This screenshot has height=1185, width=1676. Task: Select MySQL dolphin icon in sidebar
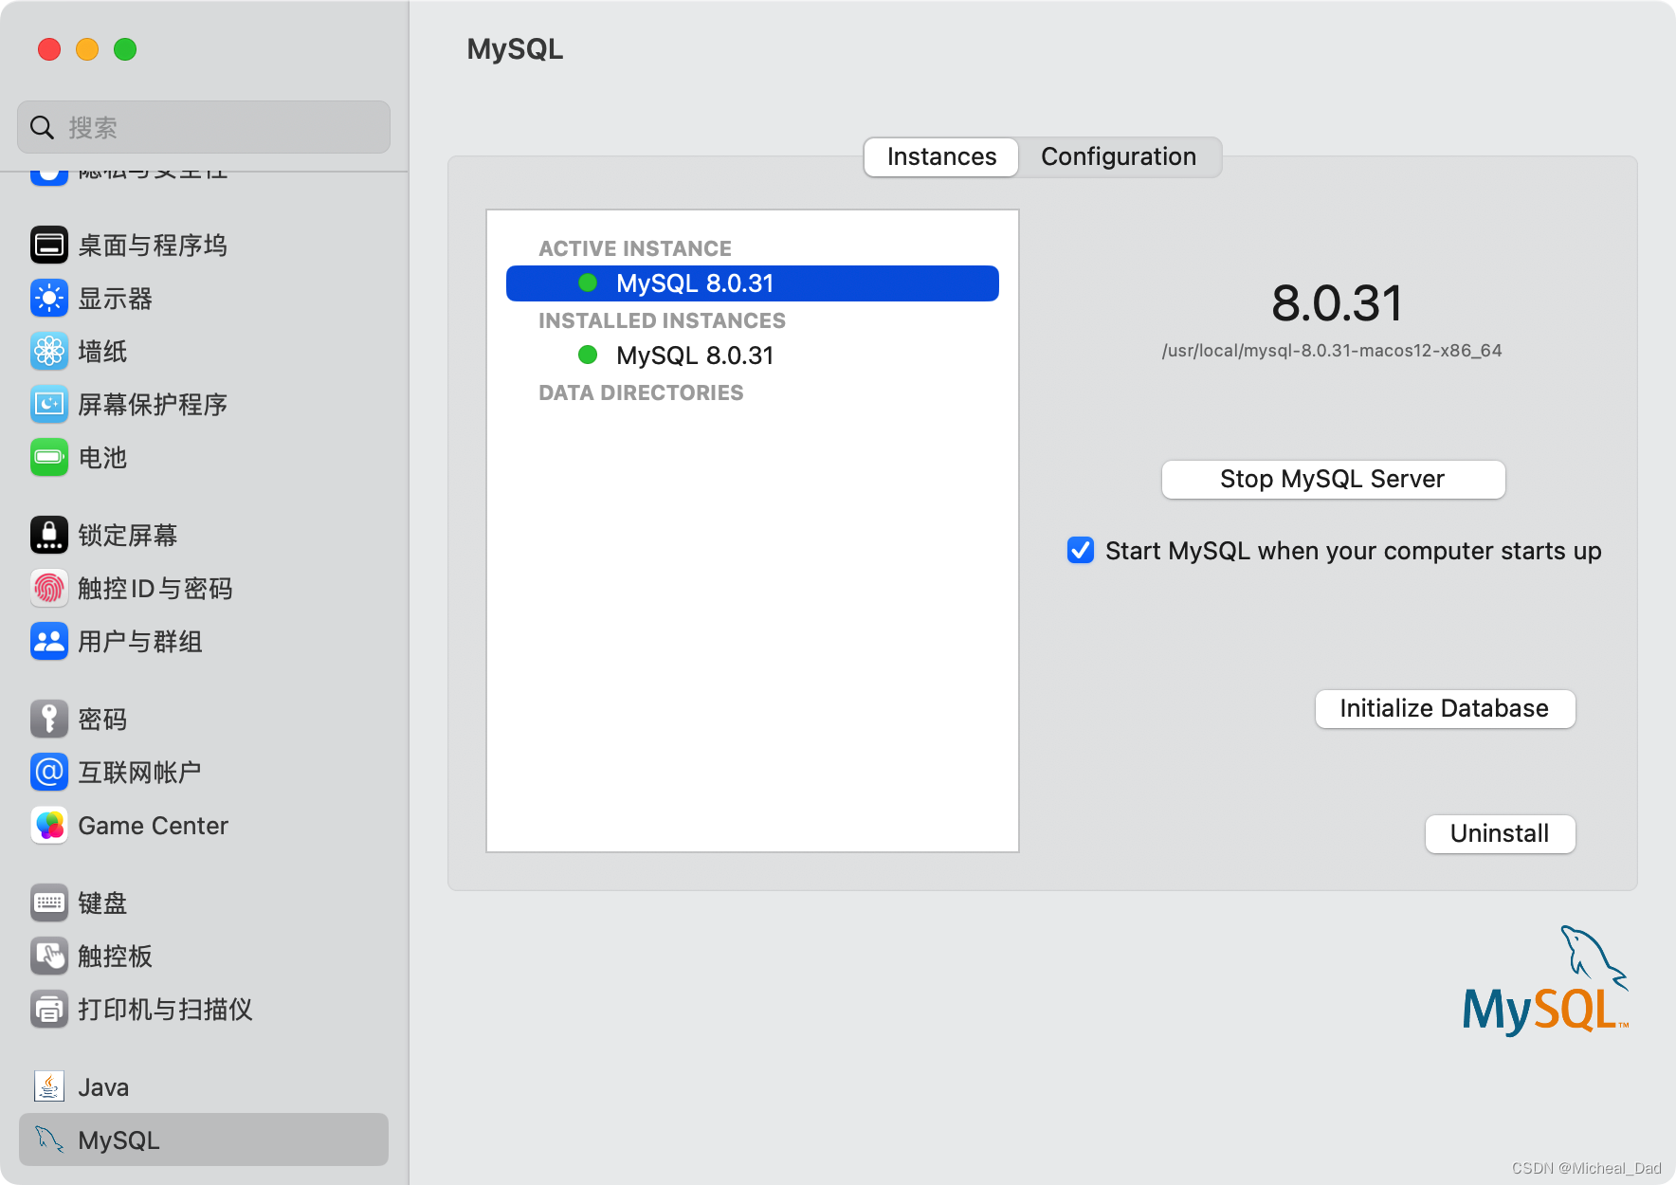click(x=49, y=1140)
